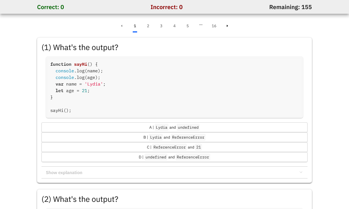Expand the Show explanation section
Viewport: 349px width, 209px height.
point(64,172)
